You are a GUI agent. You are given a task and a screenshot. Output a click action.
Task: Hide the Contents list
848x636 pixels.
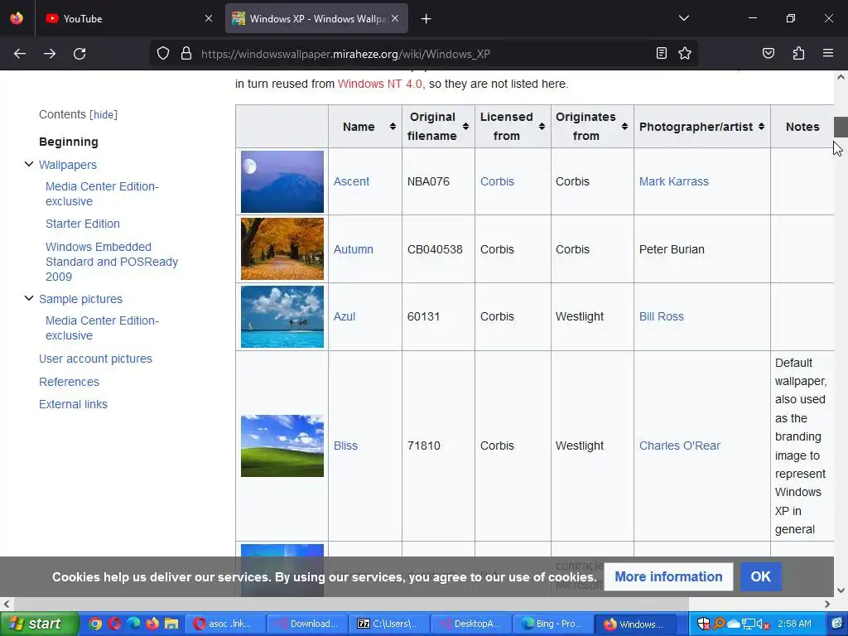[x=104, y=114]
